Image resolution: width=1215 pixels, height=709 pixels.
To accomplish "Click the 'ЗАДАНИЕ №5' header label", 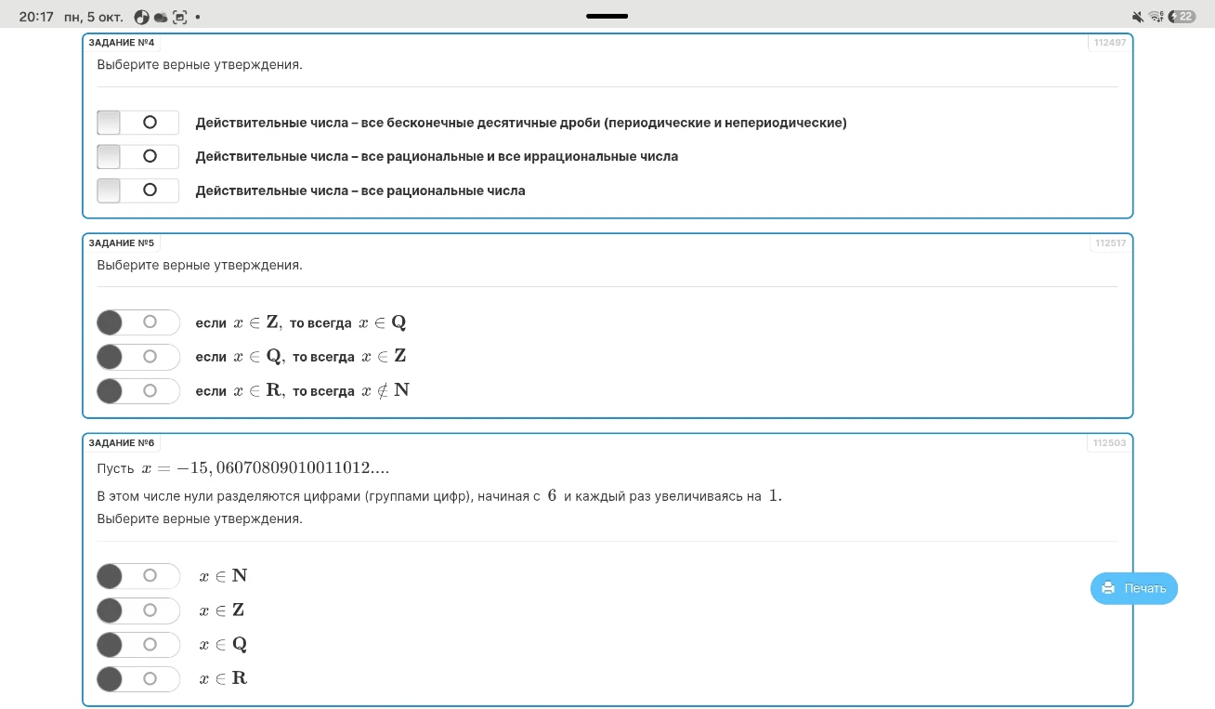I will [122, 243].
